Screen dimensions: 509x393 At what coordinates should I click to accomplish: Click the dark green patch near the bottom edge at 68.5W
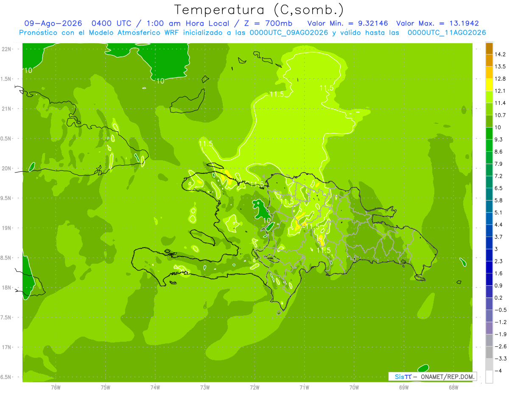pyautogui.click(x=423, y=368)
